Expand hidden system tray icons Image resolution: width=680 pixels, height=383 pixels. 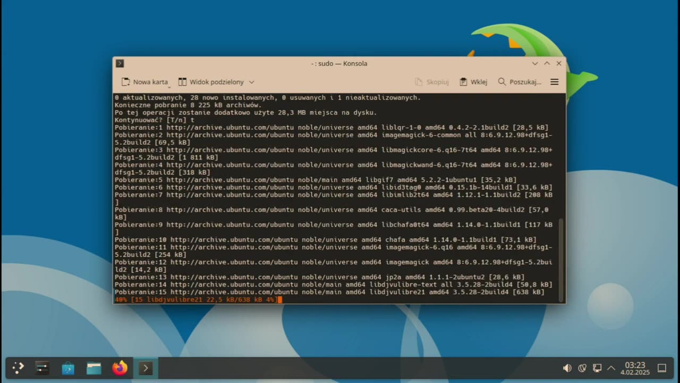[x=611, y=368]
